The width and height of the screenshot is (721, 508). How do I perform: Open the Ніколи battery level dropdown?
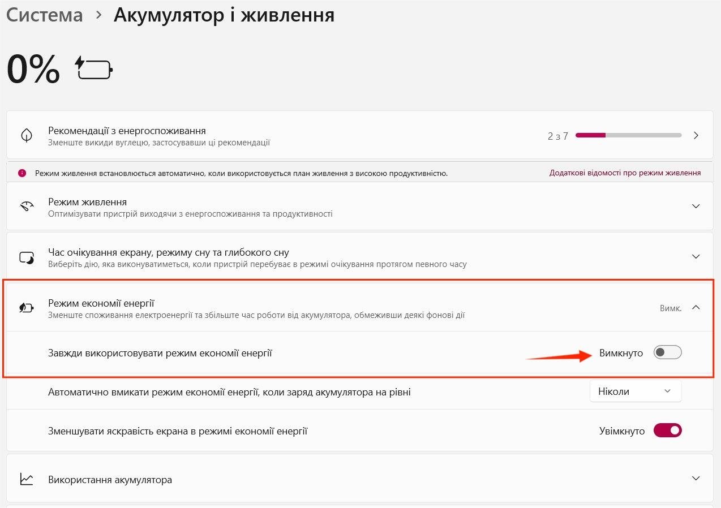pos(636,391)
